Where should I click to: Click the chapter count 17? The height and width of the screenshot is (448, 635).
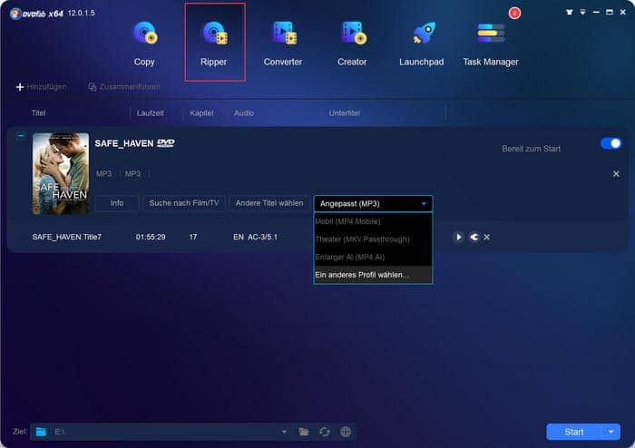[193, 237]
